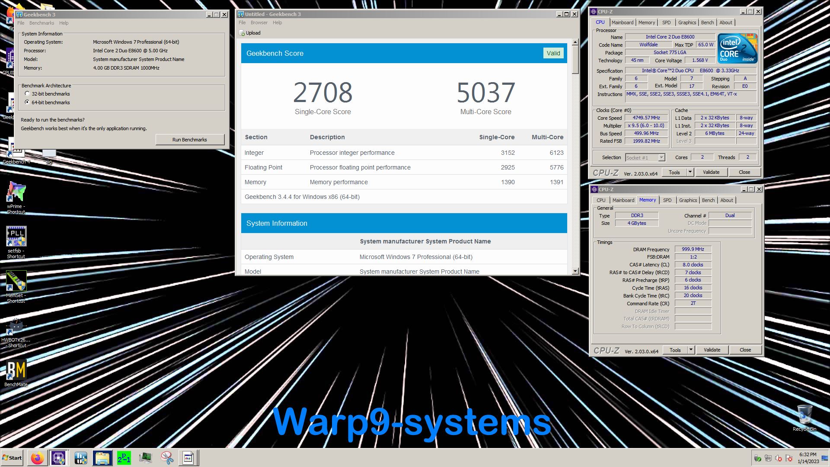Open Bench tab in top CPU-Z
This screenshot has height=467, width=830.
pos(707,22)
